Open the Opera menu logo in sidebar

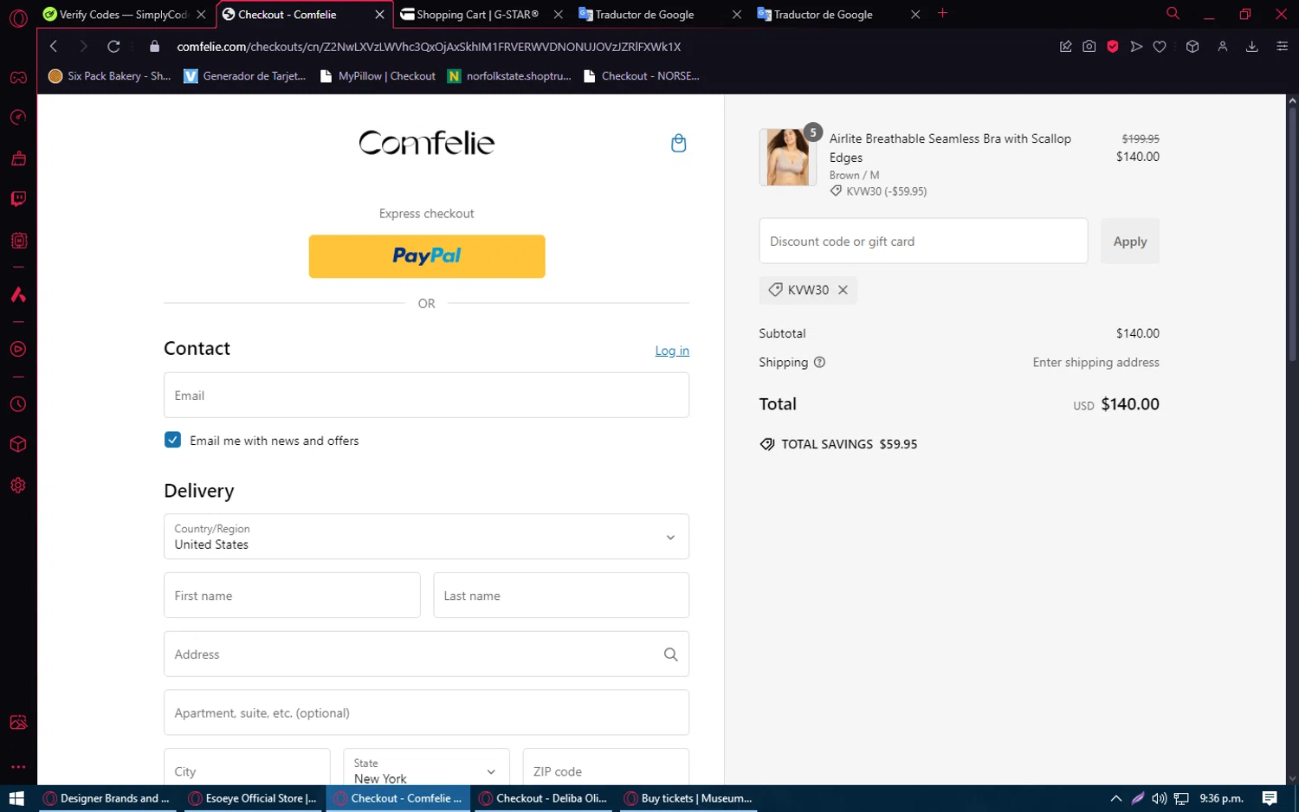pyautogui.click(x=18, y=18)
